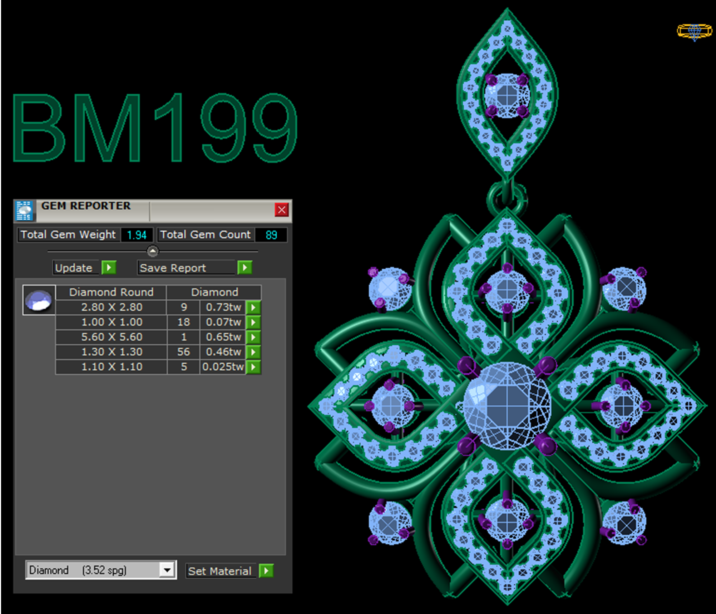Collapse panel using the round divider handle
716x614 pixels.
click(153, 251)
